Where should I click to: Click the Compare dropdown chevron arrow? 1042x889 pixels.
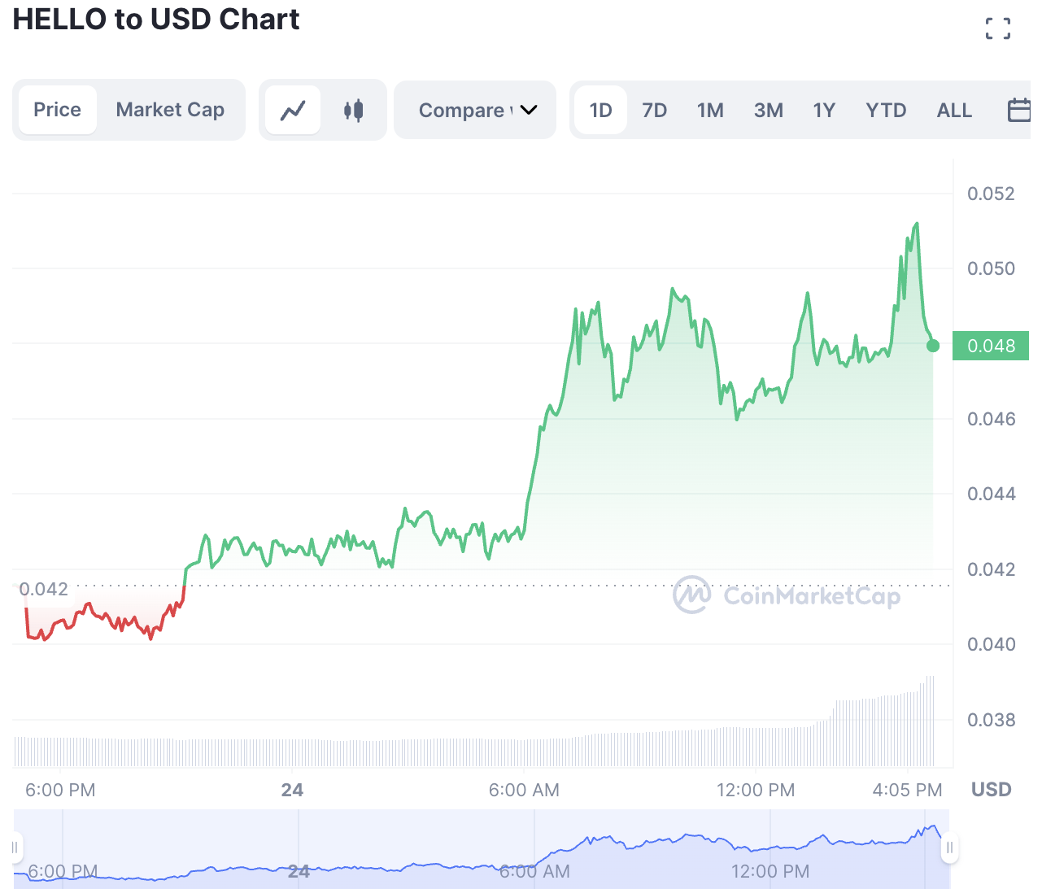(x=529, y=110)
